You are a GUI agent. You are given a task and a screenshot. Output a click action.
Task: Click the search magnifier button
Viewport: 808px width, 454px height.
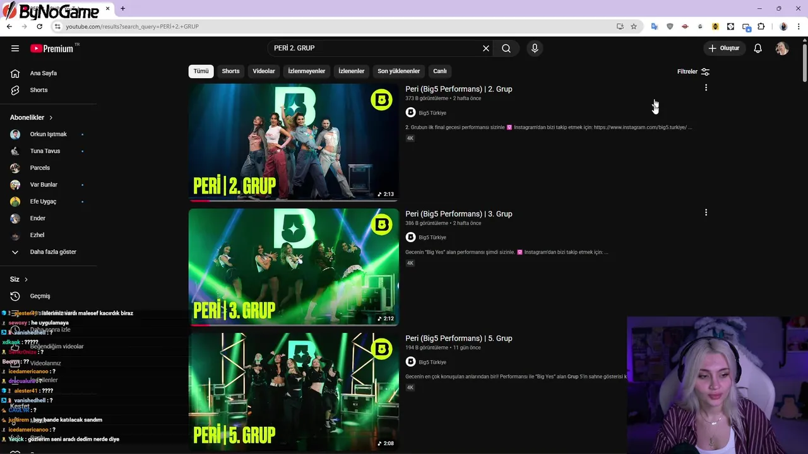point(506,49)
